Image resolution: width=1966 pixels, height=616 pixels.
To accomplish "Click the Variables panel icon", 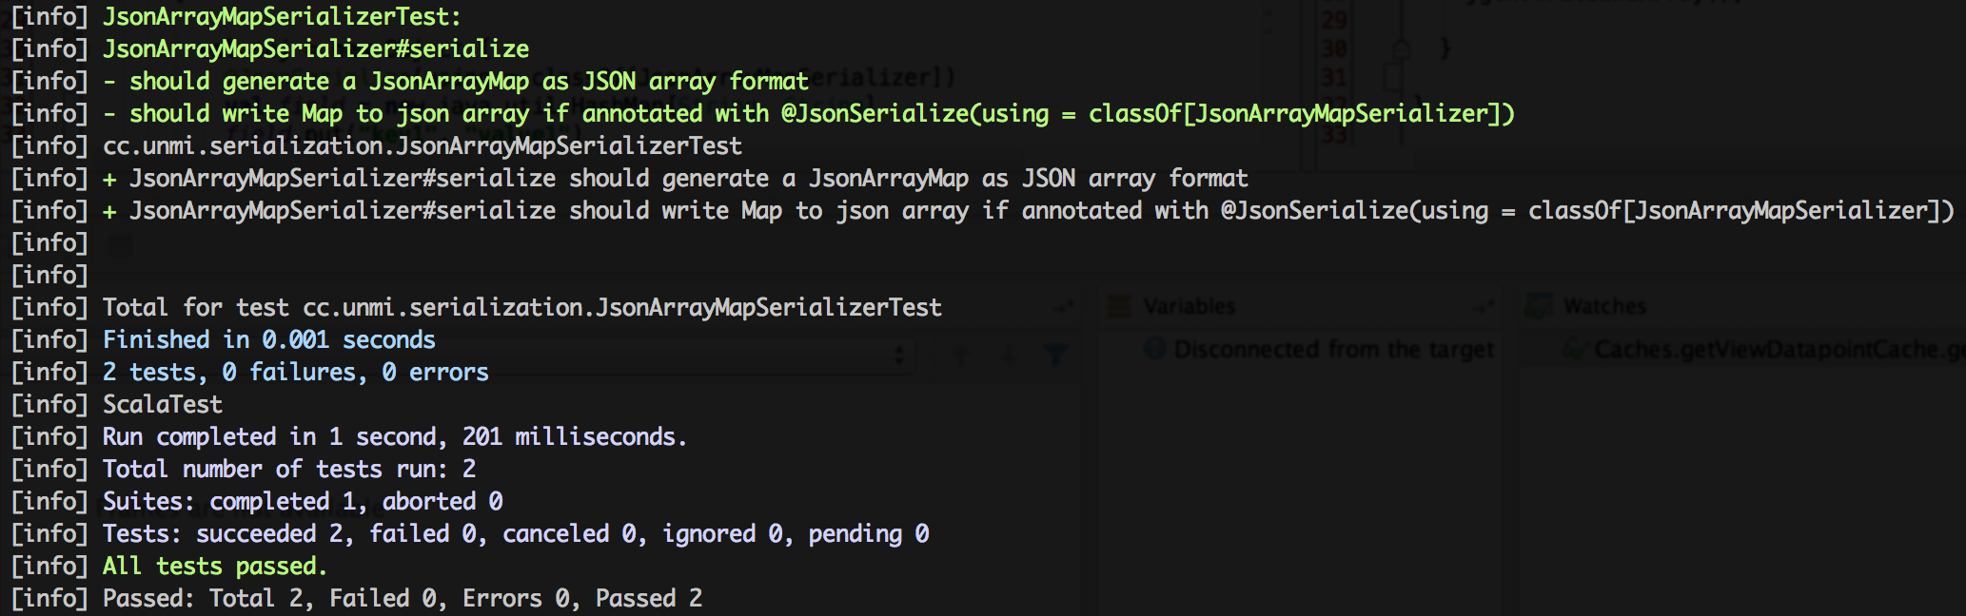I will pos(1120,306).
